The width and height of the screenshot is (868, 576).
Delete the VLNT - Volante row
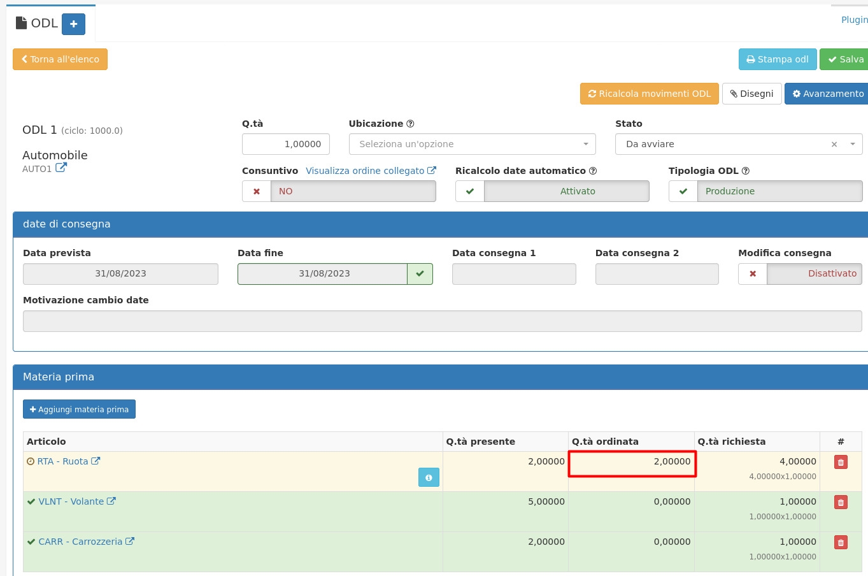(x=841, y=503)
